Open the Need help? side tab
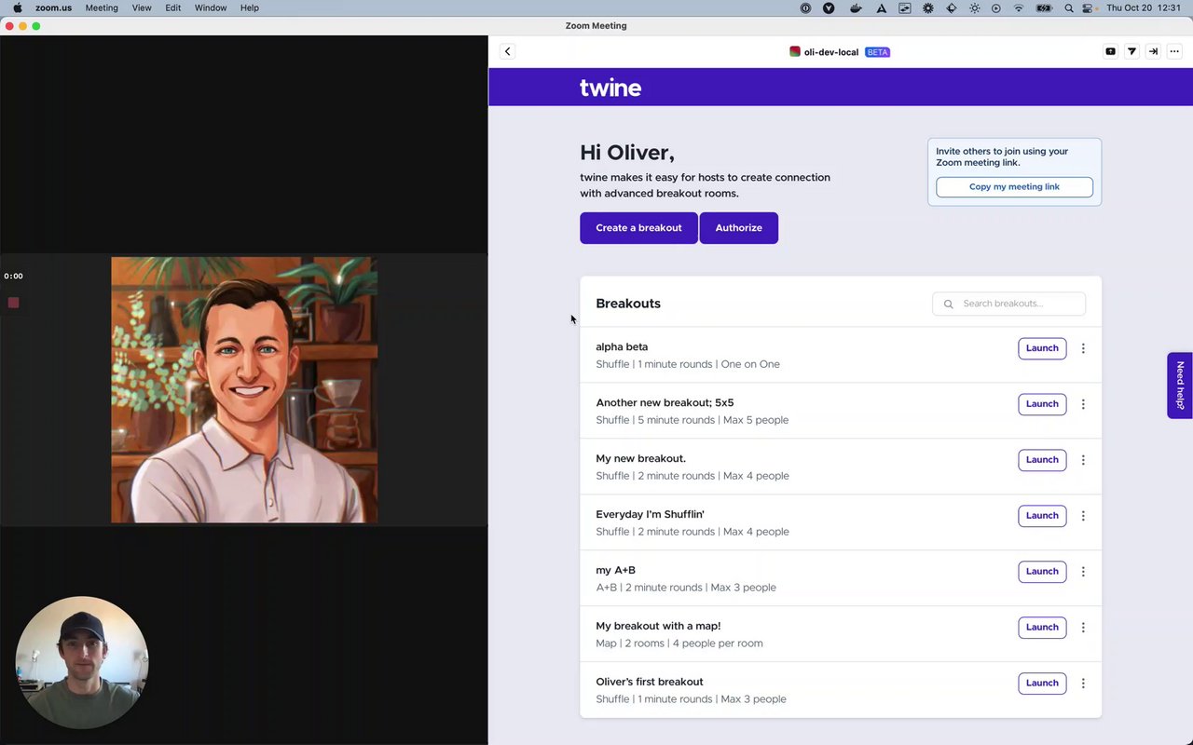The width and height of the screenshot is (1193, 745). 1180,386
